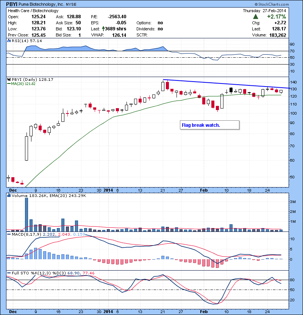Image resolution: width=303 pixels, height=315 pixels.
Task: Click the Options label
Action: point(144,23)
